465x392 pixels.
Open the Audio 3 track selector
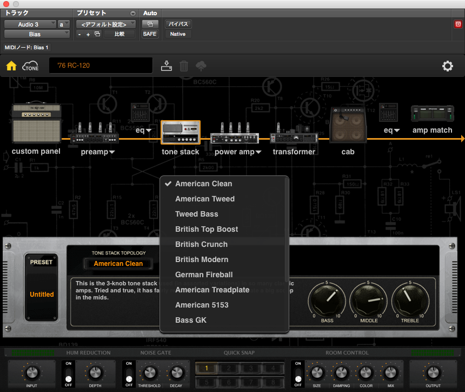pyautogui.click(x=30, y=24)
